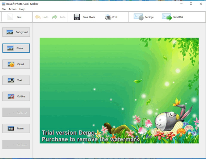206x159 pixels.
Task: Open the Action menu
Action: (12, 9)
